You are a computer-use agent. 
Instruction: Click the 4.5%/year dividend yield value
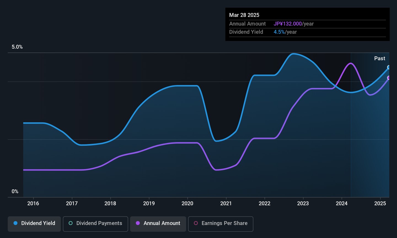click(285, 32)
